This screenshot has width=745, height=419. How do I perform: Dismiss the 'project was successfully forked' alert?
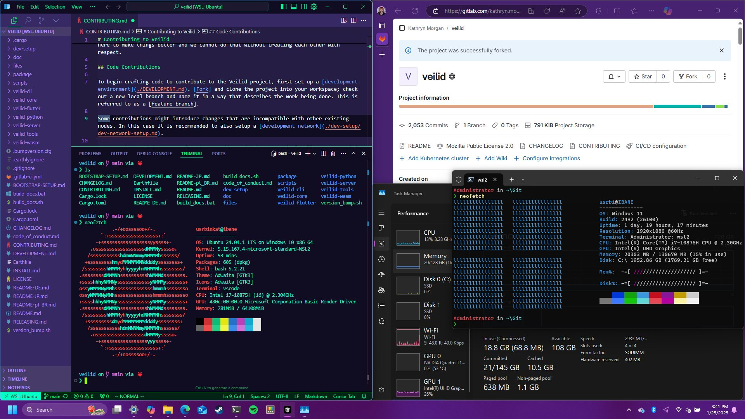pyautogui.click(x=722, y=50)
